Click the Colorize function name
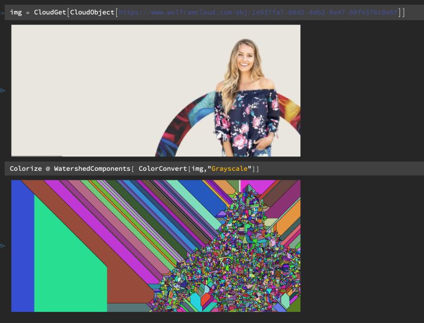The height and width of the screenshot is (323, 424). pyautogui.click(x=25, y=169)
